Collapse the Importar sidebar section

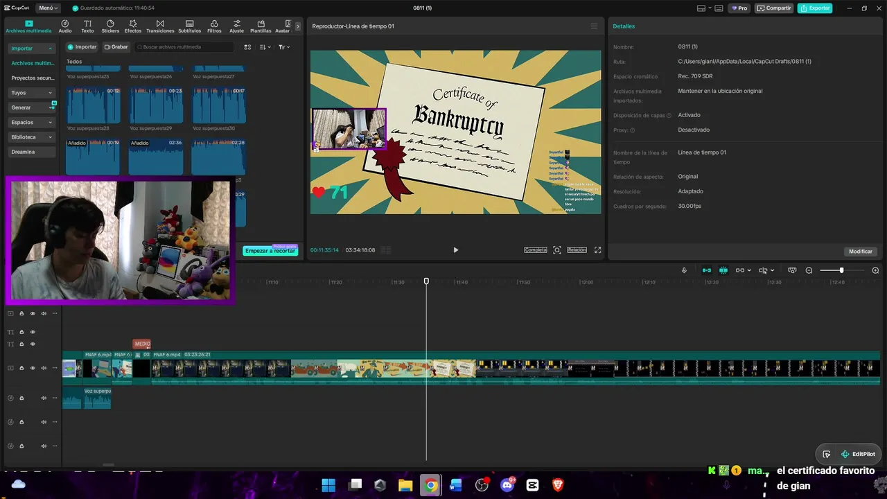pyautogui.click(x=32, y=49)
